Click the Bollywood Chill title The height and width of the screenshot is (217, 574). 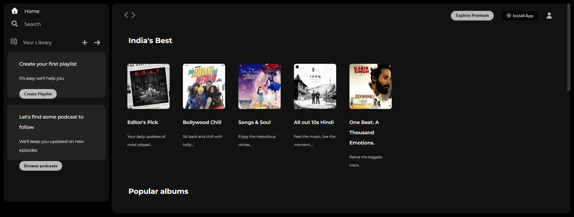202,122
